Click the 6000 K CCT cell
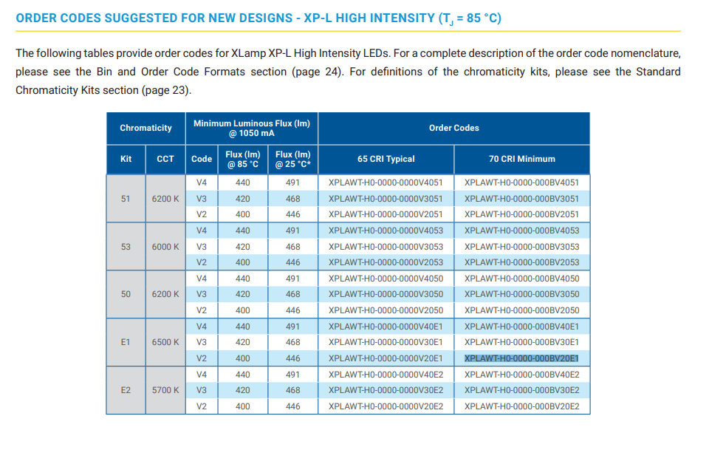The height and width of the screenshot is (464, 712). 165,247
